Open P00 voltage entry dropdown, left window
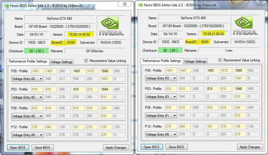 click(27, 79)
